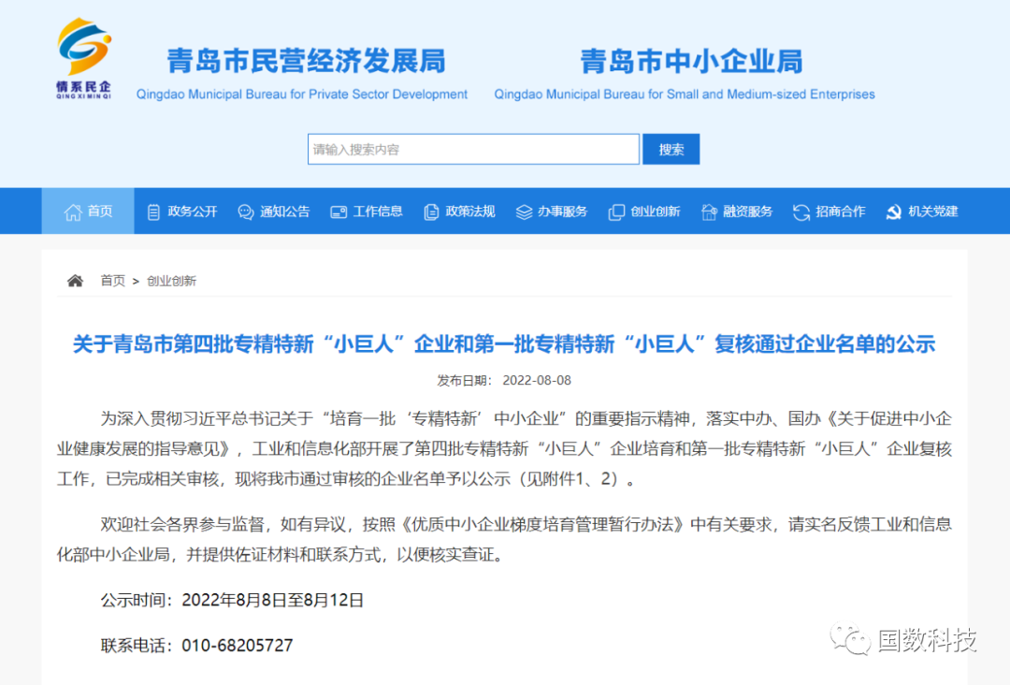Click the 公示时间 2022年8月8日至8月12日 line
This screenshot has width=1010, height=685.
tap(232, 601)
